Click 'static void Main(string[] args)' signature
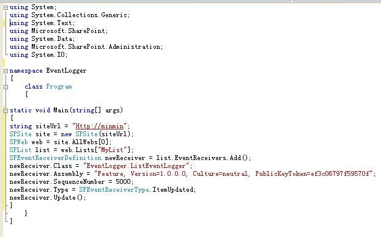Viewport: 381px width, 237px height. pos(66,110)
